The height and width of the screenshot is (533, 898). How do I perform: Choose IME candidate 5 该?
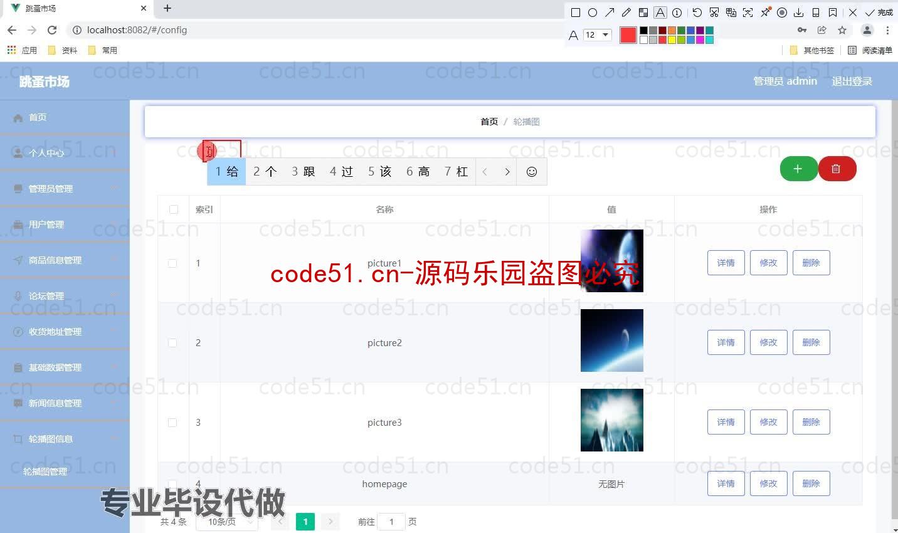point(380,172)
